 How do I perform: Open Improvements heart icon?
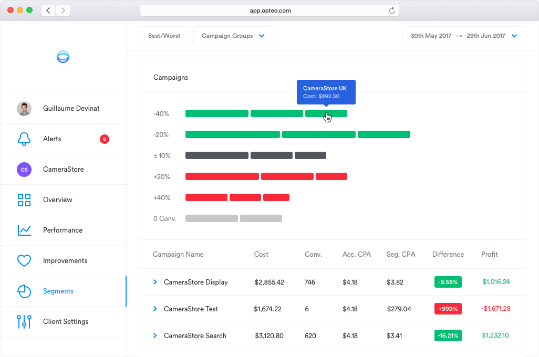click(x=24, y=261)
